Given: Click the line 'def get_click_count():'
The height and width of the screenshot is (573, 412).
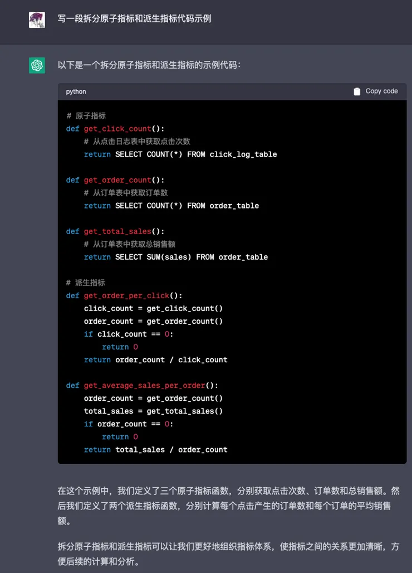Looking at the screenshot, I should pyautogui.click(x=115, y=129).
